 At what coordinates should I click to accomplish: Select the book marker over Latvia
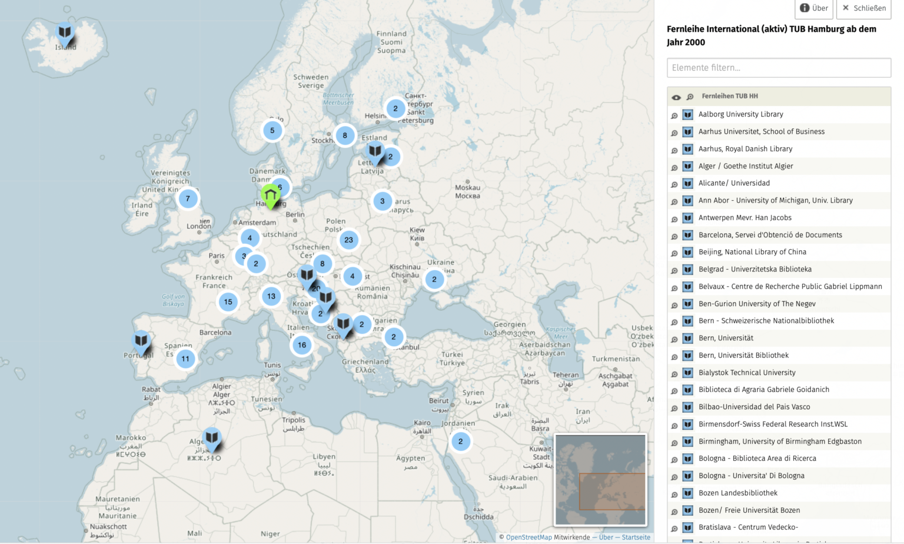click(375, 152)
